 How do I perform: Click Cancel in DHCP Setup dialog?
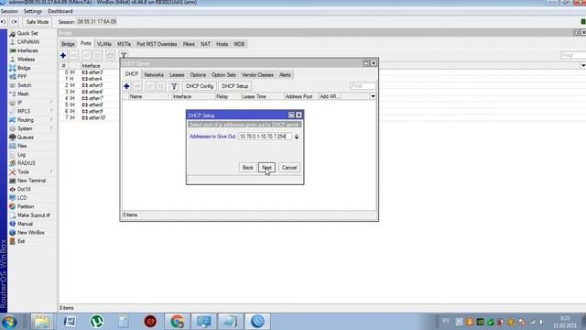289,168
